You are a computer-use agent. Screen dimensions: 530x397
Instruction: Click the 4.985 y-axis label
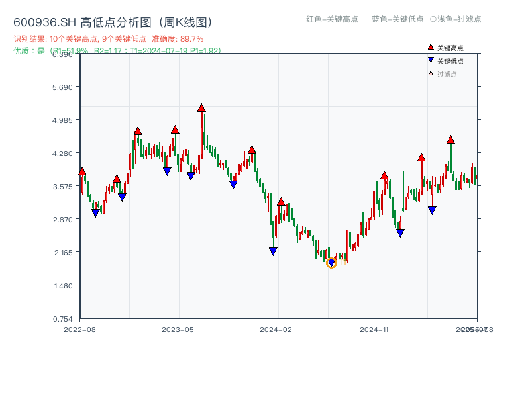pos(62,120)
